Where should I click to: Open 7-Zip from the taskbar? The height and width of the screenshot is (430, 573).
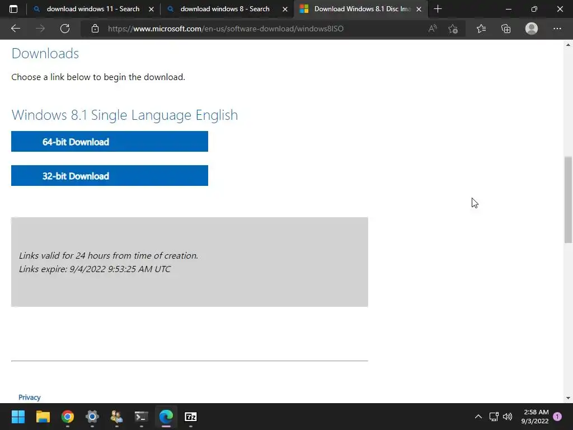(x=191, y=417)
